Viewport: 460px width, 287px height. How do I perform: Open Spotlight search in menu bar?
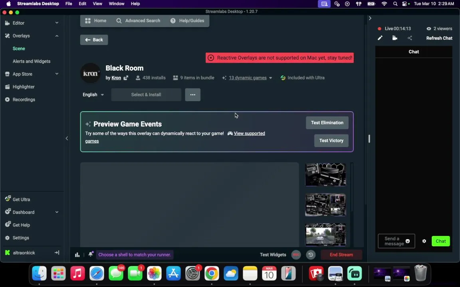pyautogui.click(x=395, y=4)
